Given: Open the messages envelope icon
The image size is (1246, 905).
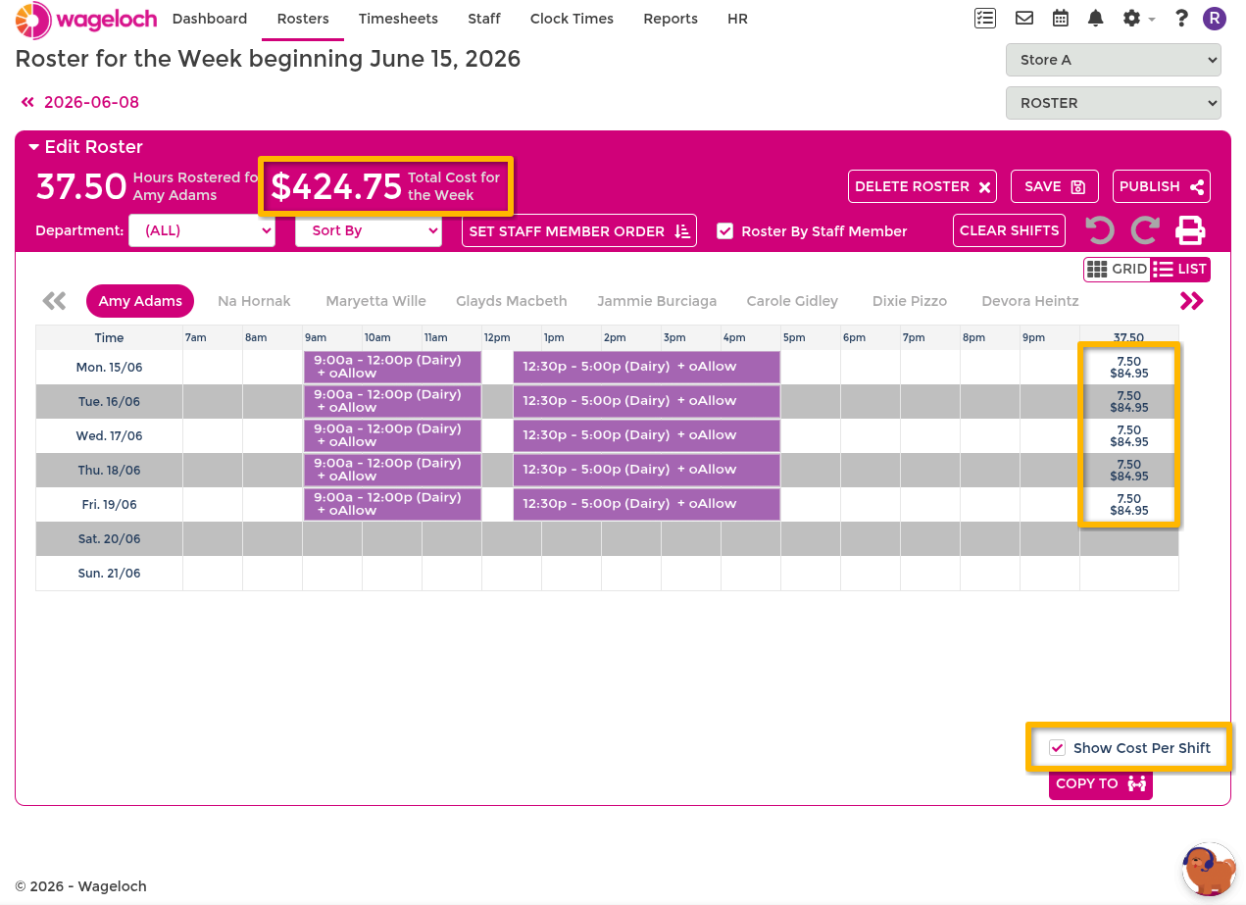Looking at the screenshot, I should coord(1024,19).
